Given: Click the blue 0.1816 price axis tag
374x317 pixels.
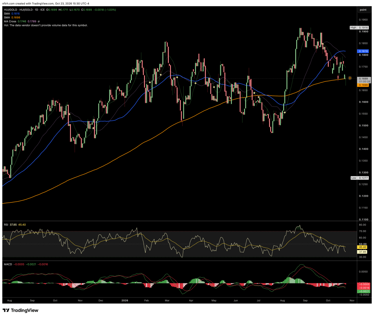Looking at the screenshot, I should [x=363, y=51].
